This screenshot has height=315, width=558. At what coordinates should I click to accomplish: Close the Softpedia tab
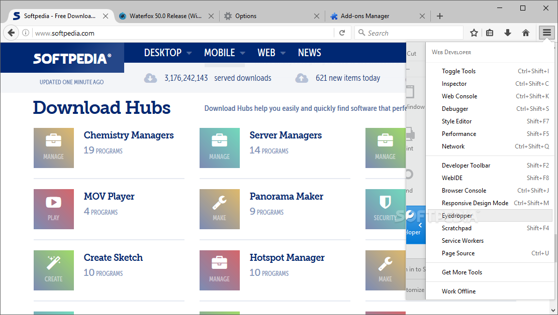pyautogui.click(x=106, y=16)
